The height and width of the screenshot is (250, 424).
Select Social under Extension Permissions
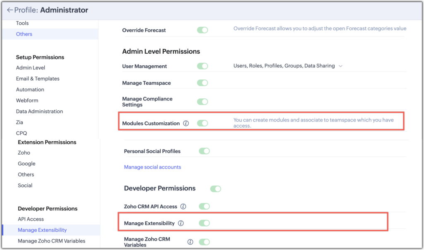click(x=25, y=185)
